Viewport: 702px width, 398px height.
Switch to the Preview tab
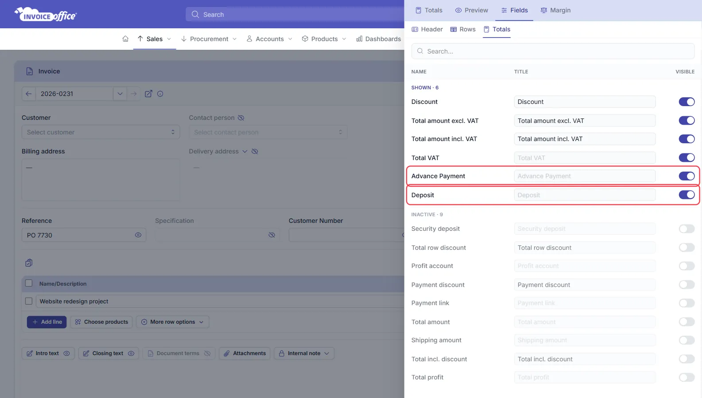pos(472,10)
